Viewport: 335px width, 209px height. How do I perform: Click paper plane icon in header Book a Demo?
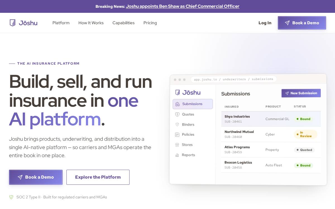point(287,23)
